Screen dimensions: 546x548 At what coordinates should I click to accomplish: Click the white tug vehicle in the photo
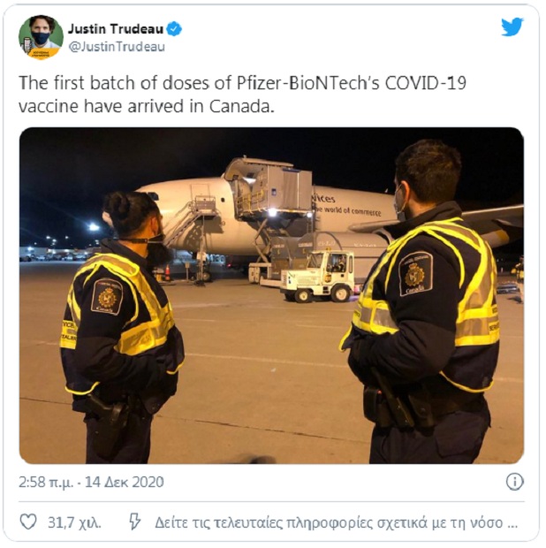pos(319,276)
